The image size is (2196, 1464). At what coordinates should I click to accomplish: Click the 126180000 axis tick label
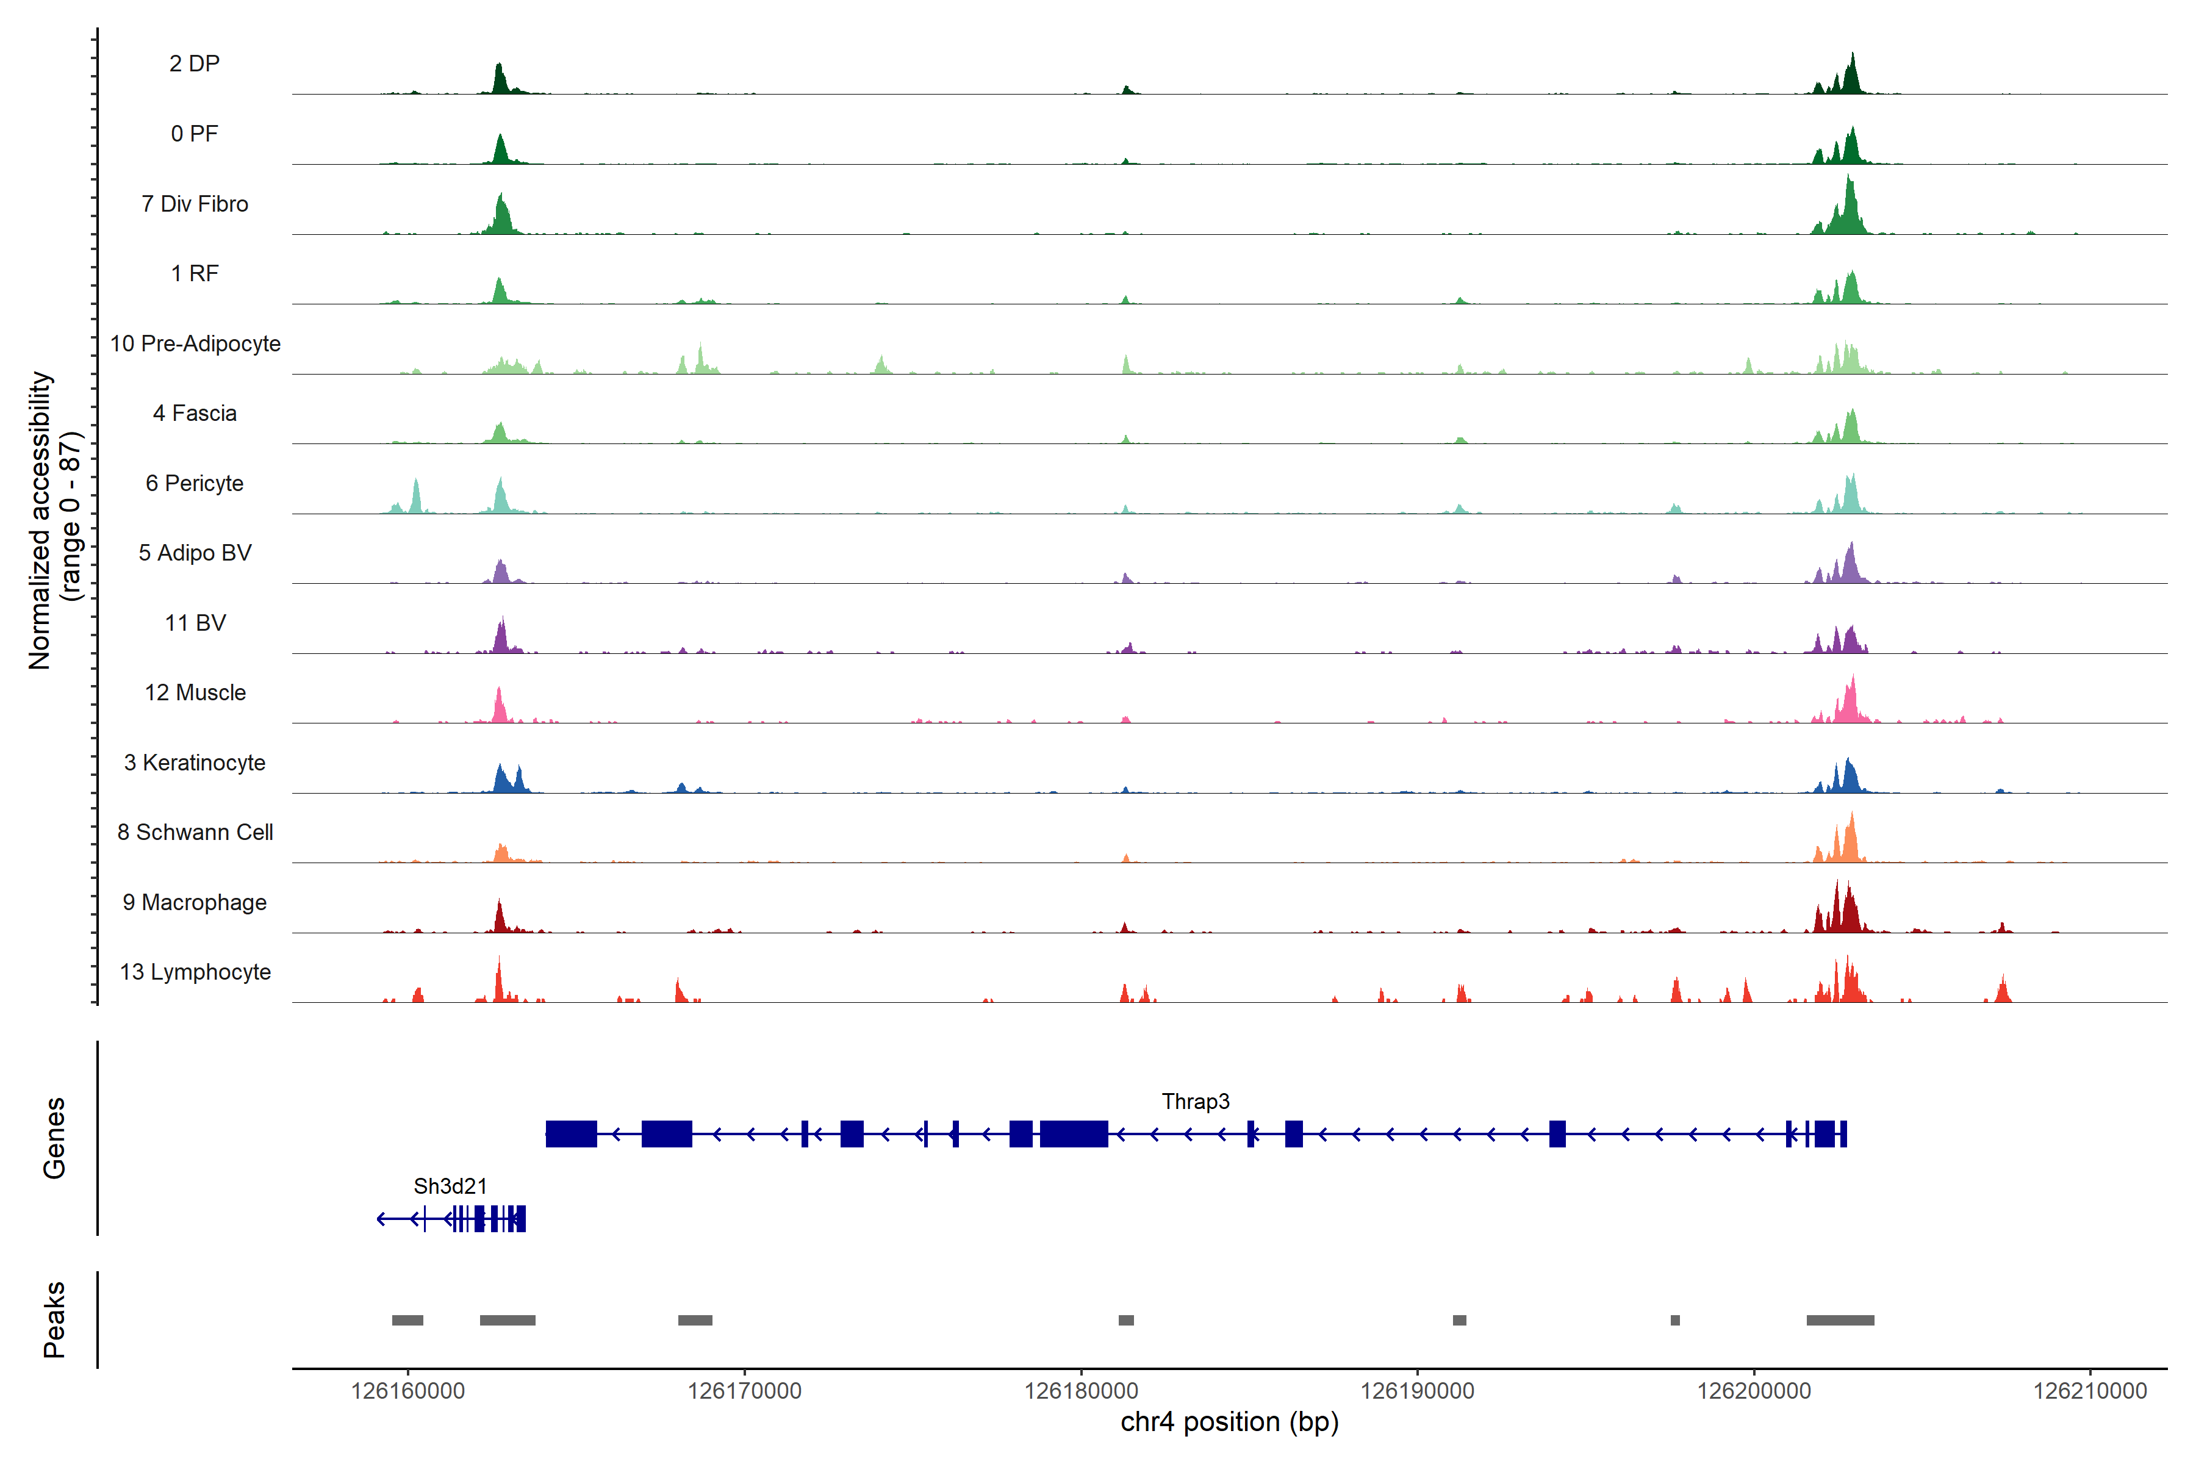(x=1080, y=1390)
